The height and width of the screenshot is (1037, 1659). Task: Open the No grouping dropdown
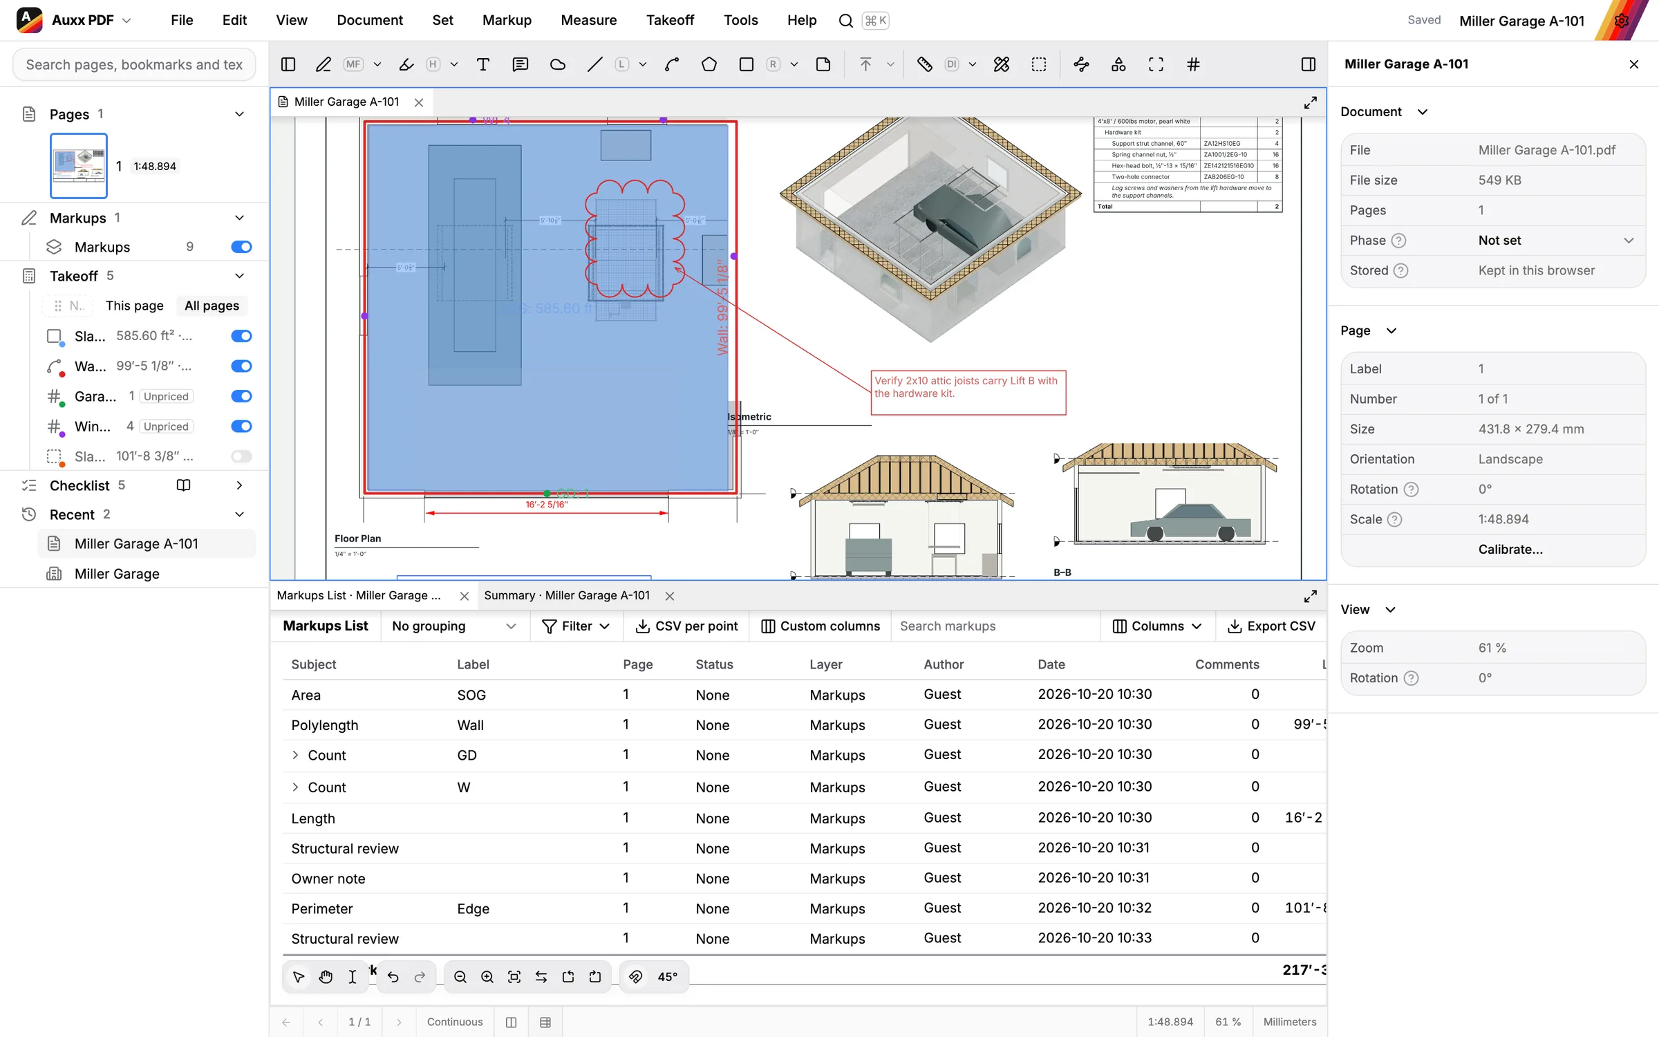point(454,626)
